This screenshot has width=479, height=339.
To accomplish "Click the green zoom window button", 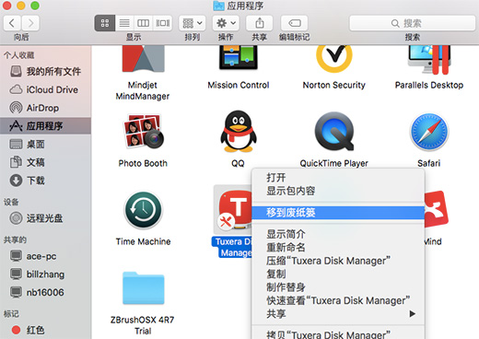I will (x=35, y=6).
